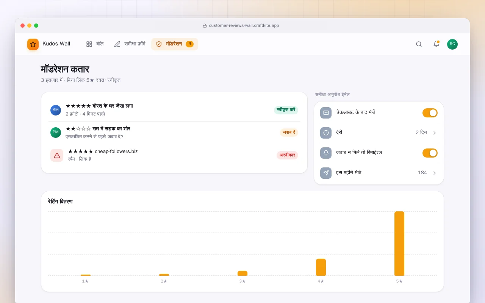This screenshot has height=303, width=485.
Task: Click the 5★ bar in rating chart
Action: click(x=399, y=244)
